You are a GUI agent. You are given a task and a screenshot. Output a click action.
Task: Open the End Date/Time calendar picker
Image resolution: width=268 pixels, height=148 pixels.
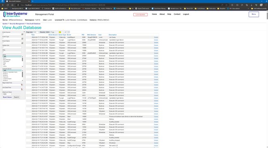click(22, 89)
